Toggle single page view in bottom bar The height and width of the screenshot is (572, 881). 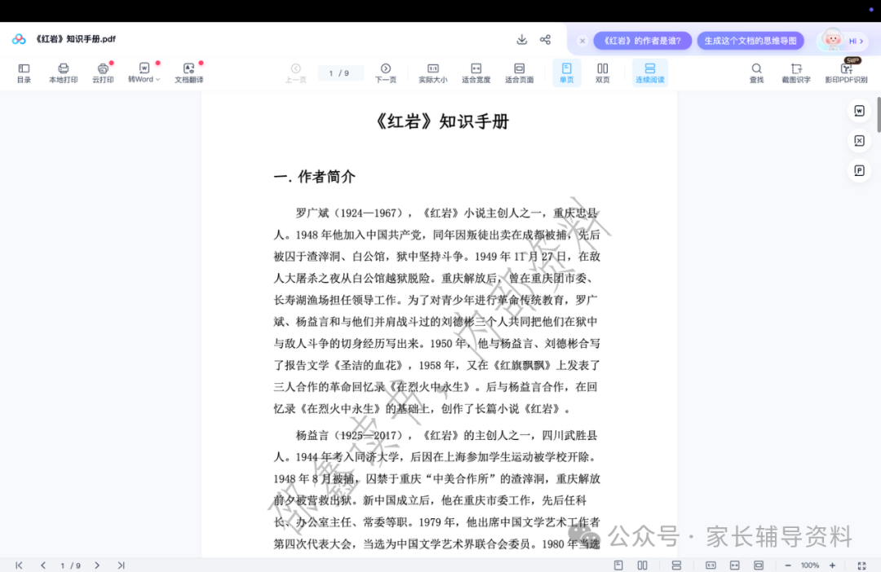click(x=618, y=565)
